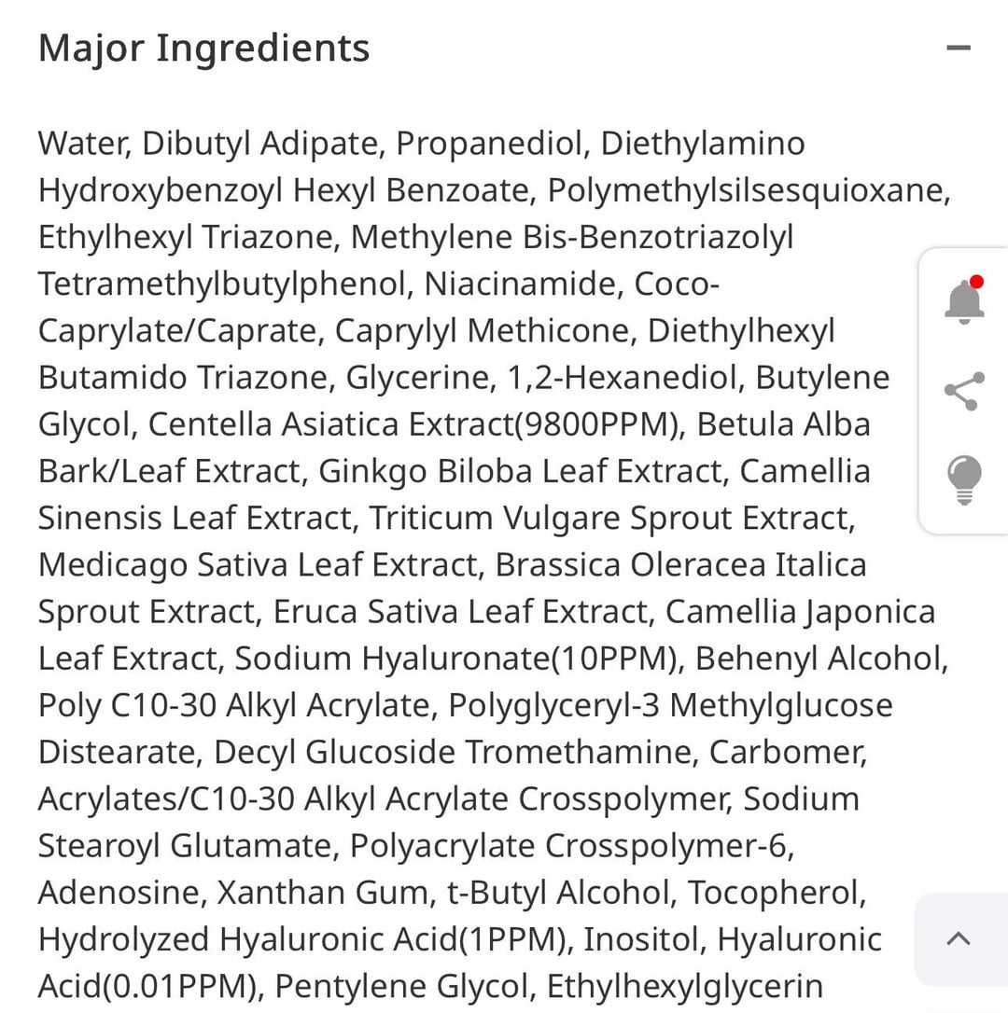Tap the Adenosine ingredient
The width and height of the screenshot is (1008, 1013).
(x=119, y=893)
